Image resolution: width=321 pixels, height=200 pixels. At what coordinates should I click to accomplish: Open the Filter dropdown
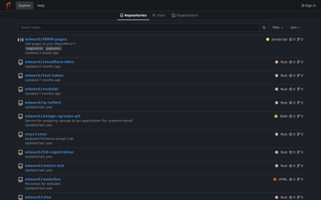click(278, 28)
